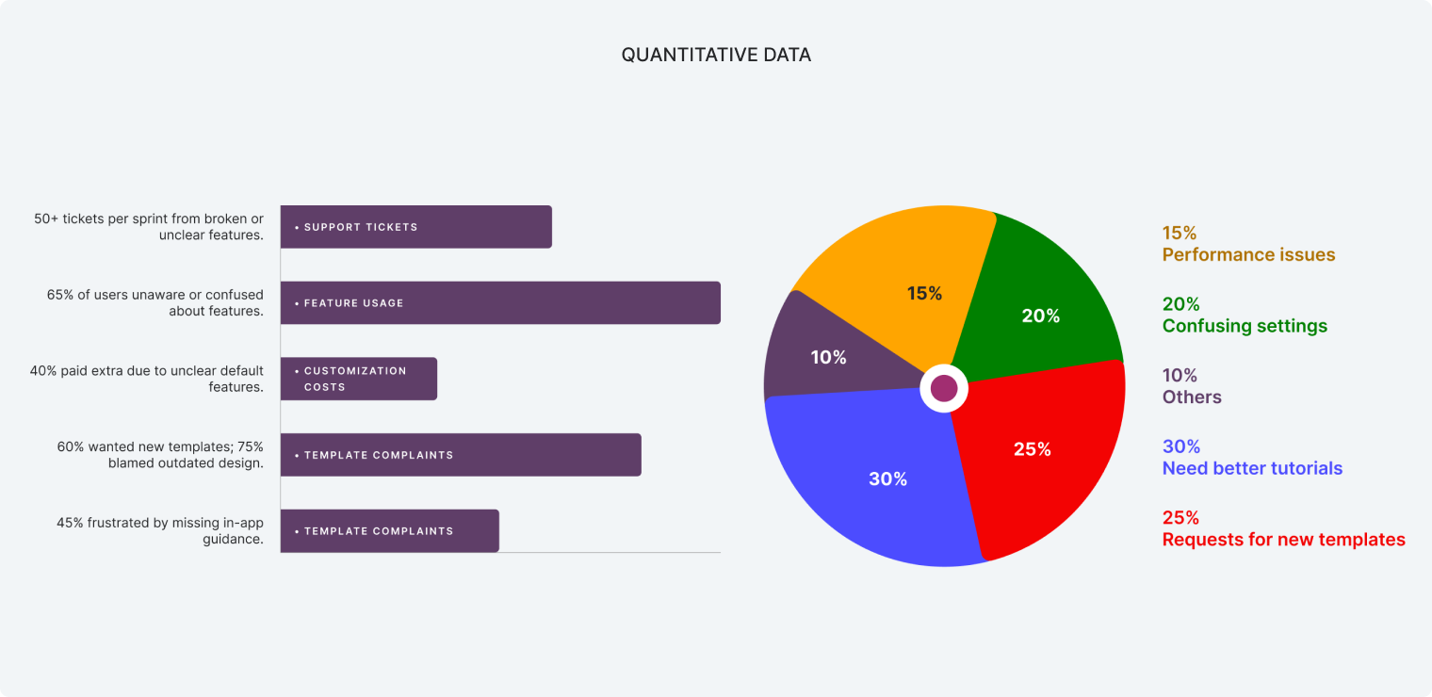
Task: Click the Others legend label
Action: 1192,397
